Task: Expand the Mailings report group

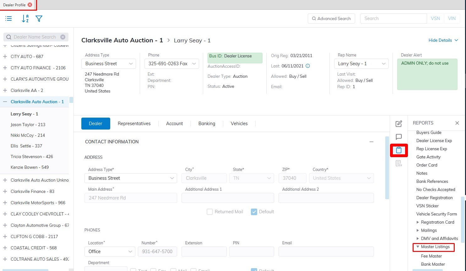Action: coord(418,230)
